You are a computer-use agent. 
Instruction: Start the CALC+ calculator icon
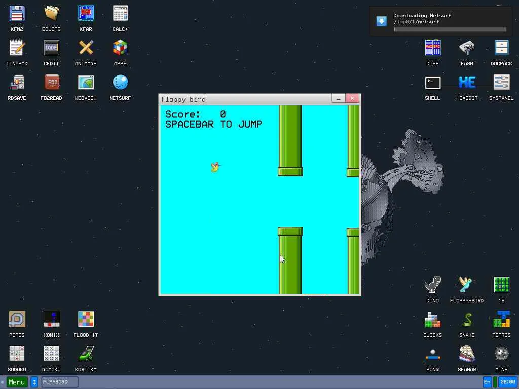pyautogui.click(x=120, y=14)
